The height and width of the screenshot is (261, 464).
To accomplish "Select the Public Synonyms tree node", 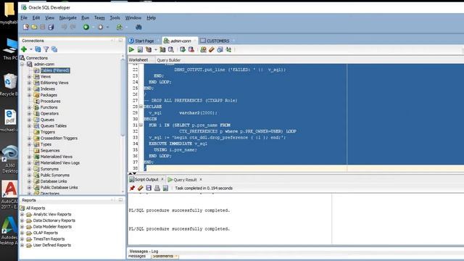I will [55, 175].
